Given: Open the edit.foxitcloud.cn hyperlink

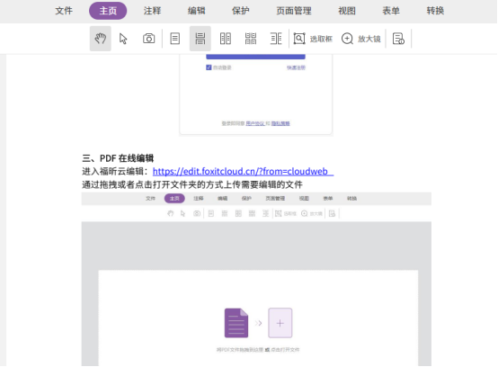Looking at the screenshot, I should (243, 171).
